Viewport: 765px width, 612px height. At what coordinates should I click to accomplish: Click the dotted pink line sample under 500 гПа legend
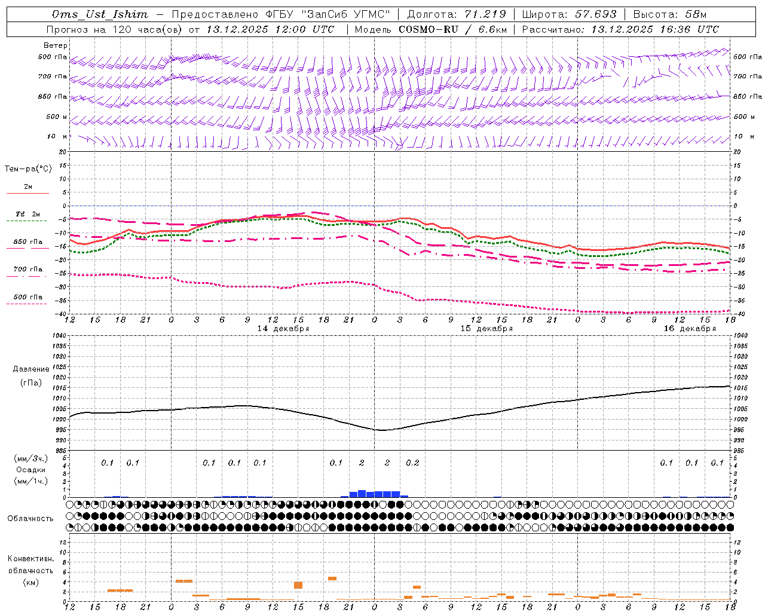[x=27, y=304]
